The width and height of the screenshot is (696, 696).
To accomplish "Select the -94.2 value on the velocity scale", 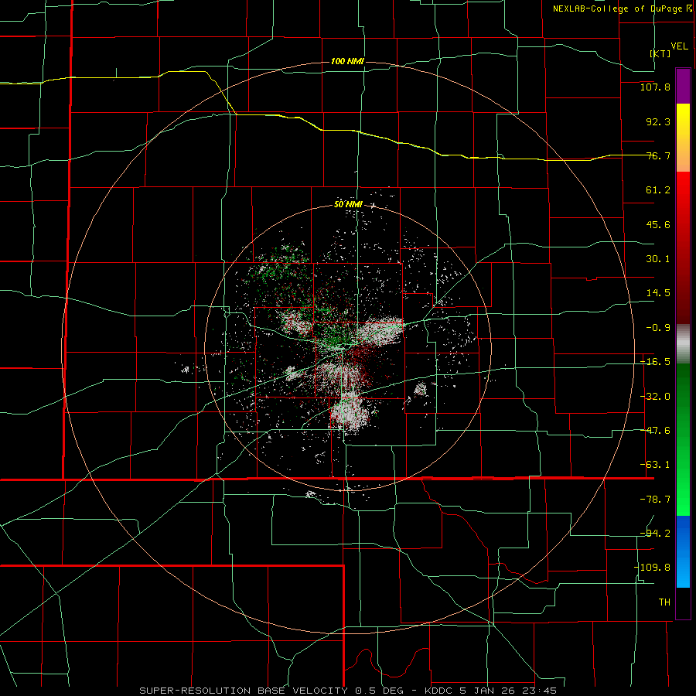I will pos(655,533).
